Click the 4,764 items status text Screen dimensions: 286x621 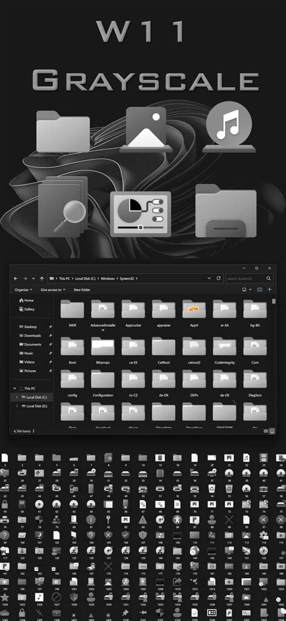tap(22, 430)
